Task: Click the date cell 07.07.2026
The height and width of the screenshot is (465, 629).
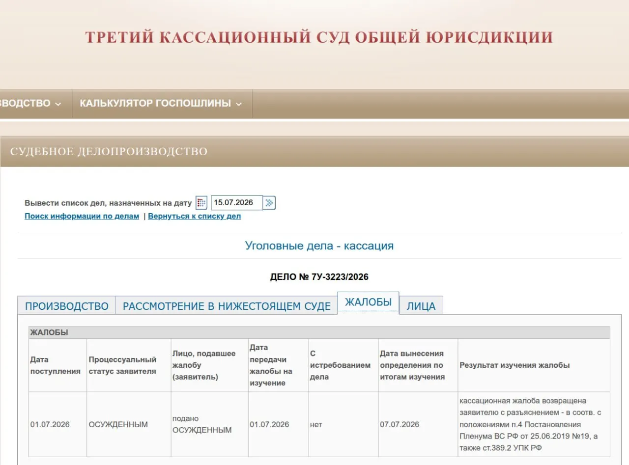Action: (418, 424)
